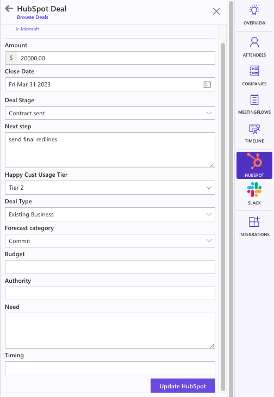Screen dimensions: 274x397
Task: Click the resize grip on Next step box
Action: point(213,165)
